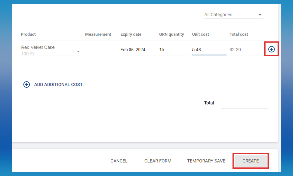
Task: Click the empty Total field
Action: pos(244,103)
